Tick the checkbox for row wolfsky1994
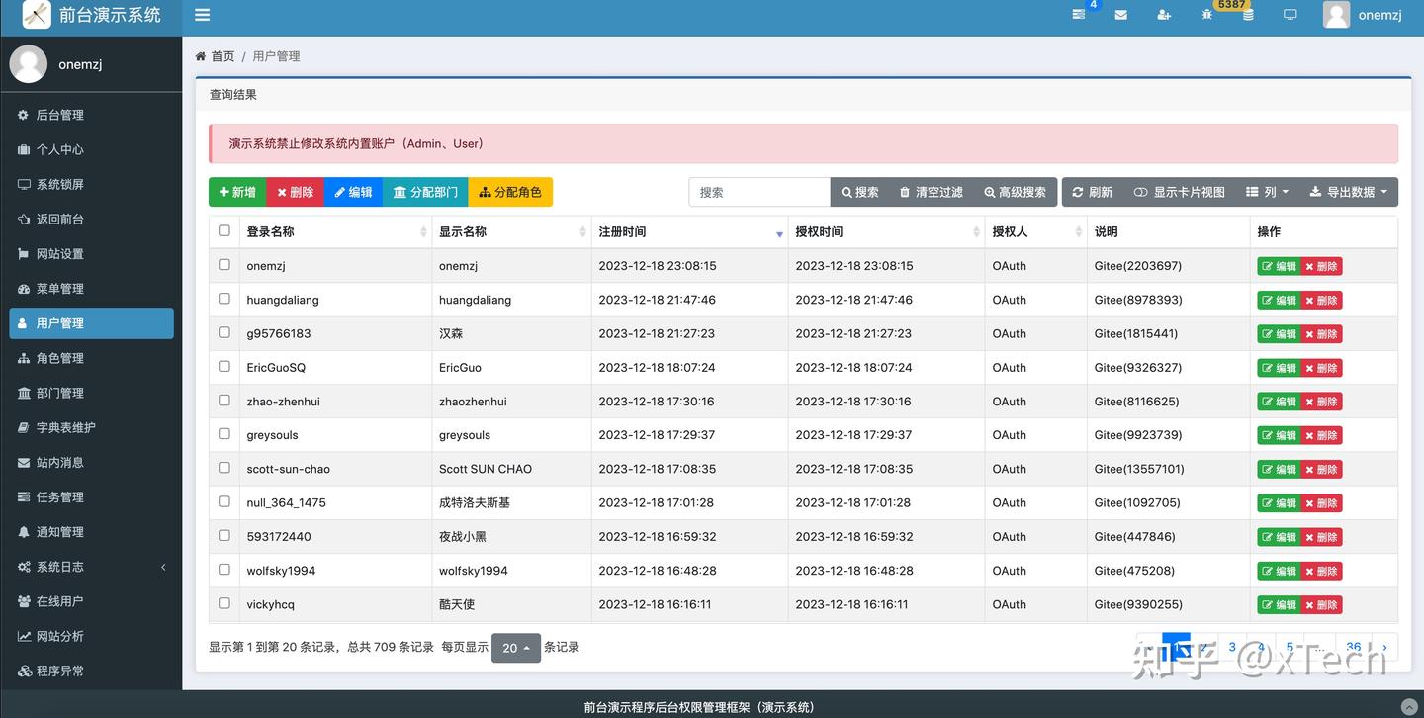1424x718 pixels. 223,570
